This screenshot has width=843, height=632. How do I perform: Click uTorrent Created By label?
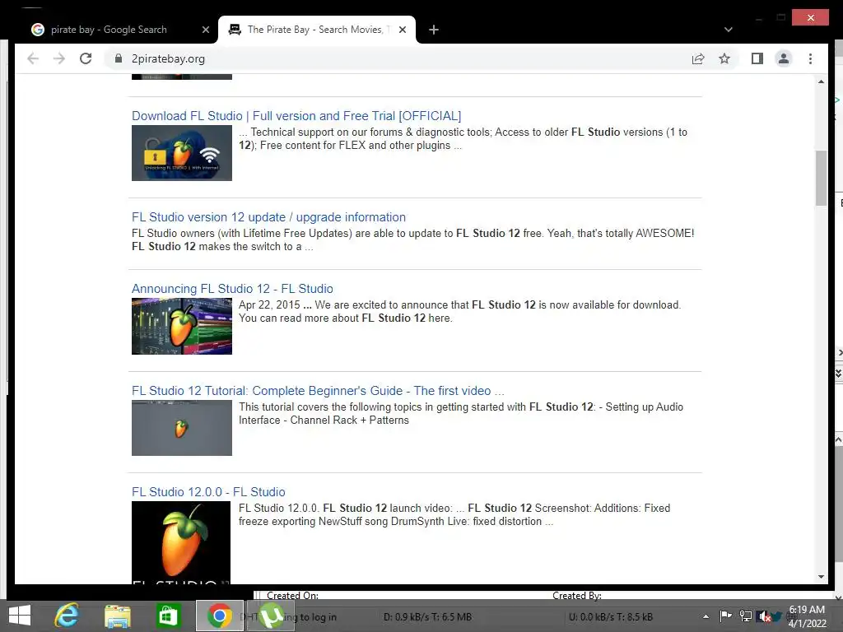coord(577,596)
